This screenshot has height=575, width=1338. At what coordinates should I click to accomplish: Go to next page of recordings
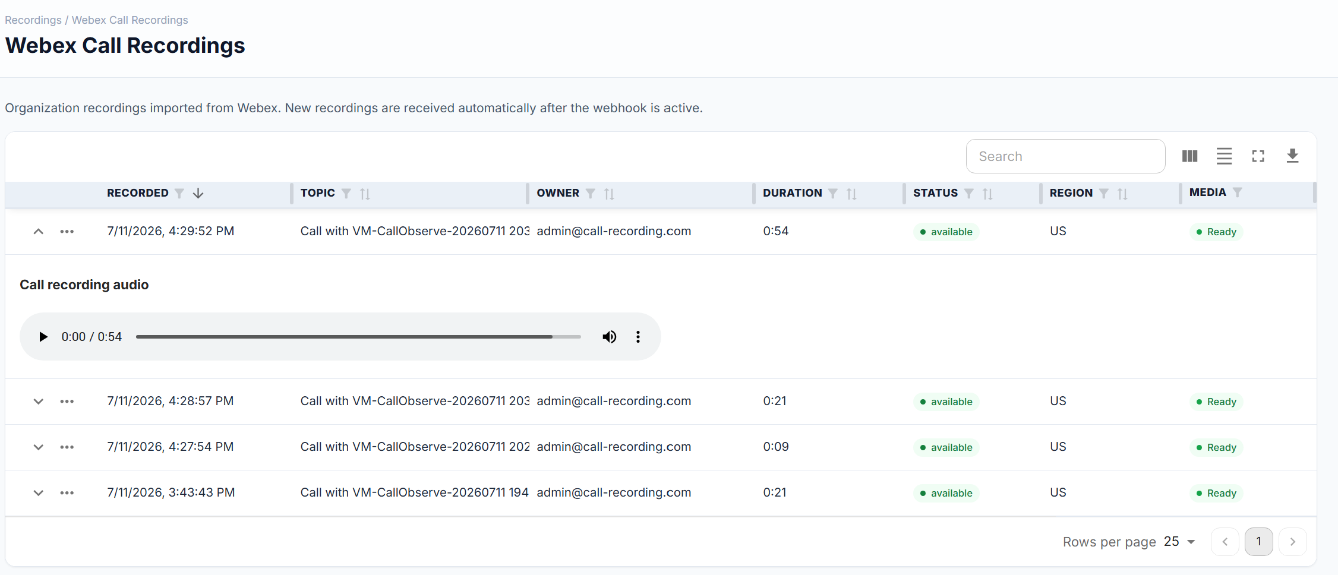pyautogui.click(x=1292, y=542)
